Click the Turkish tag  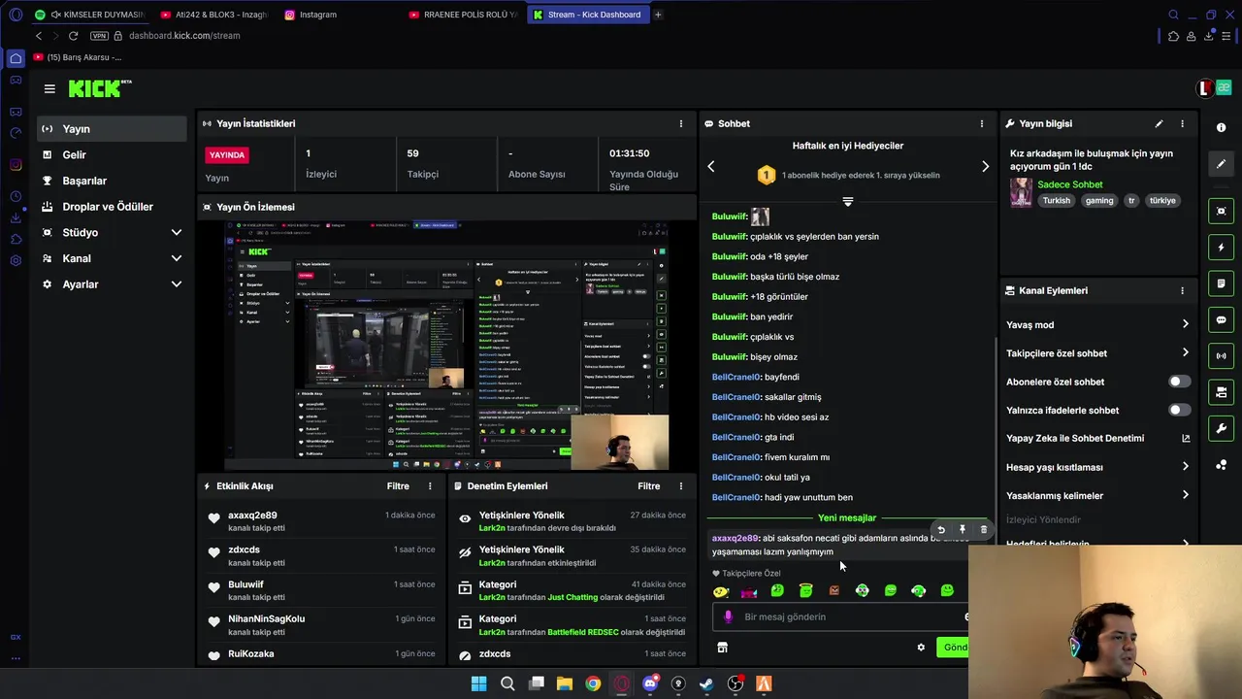tap(1057, 201)
